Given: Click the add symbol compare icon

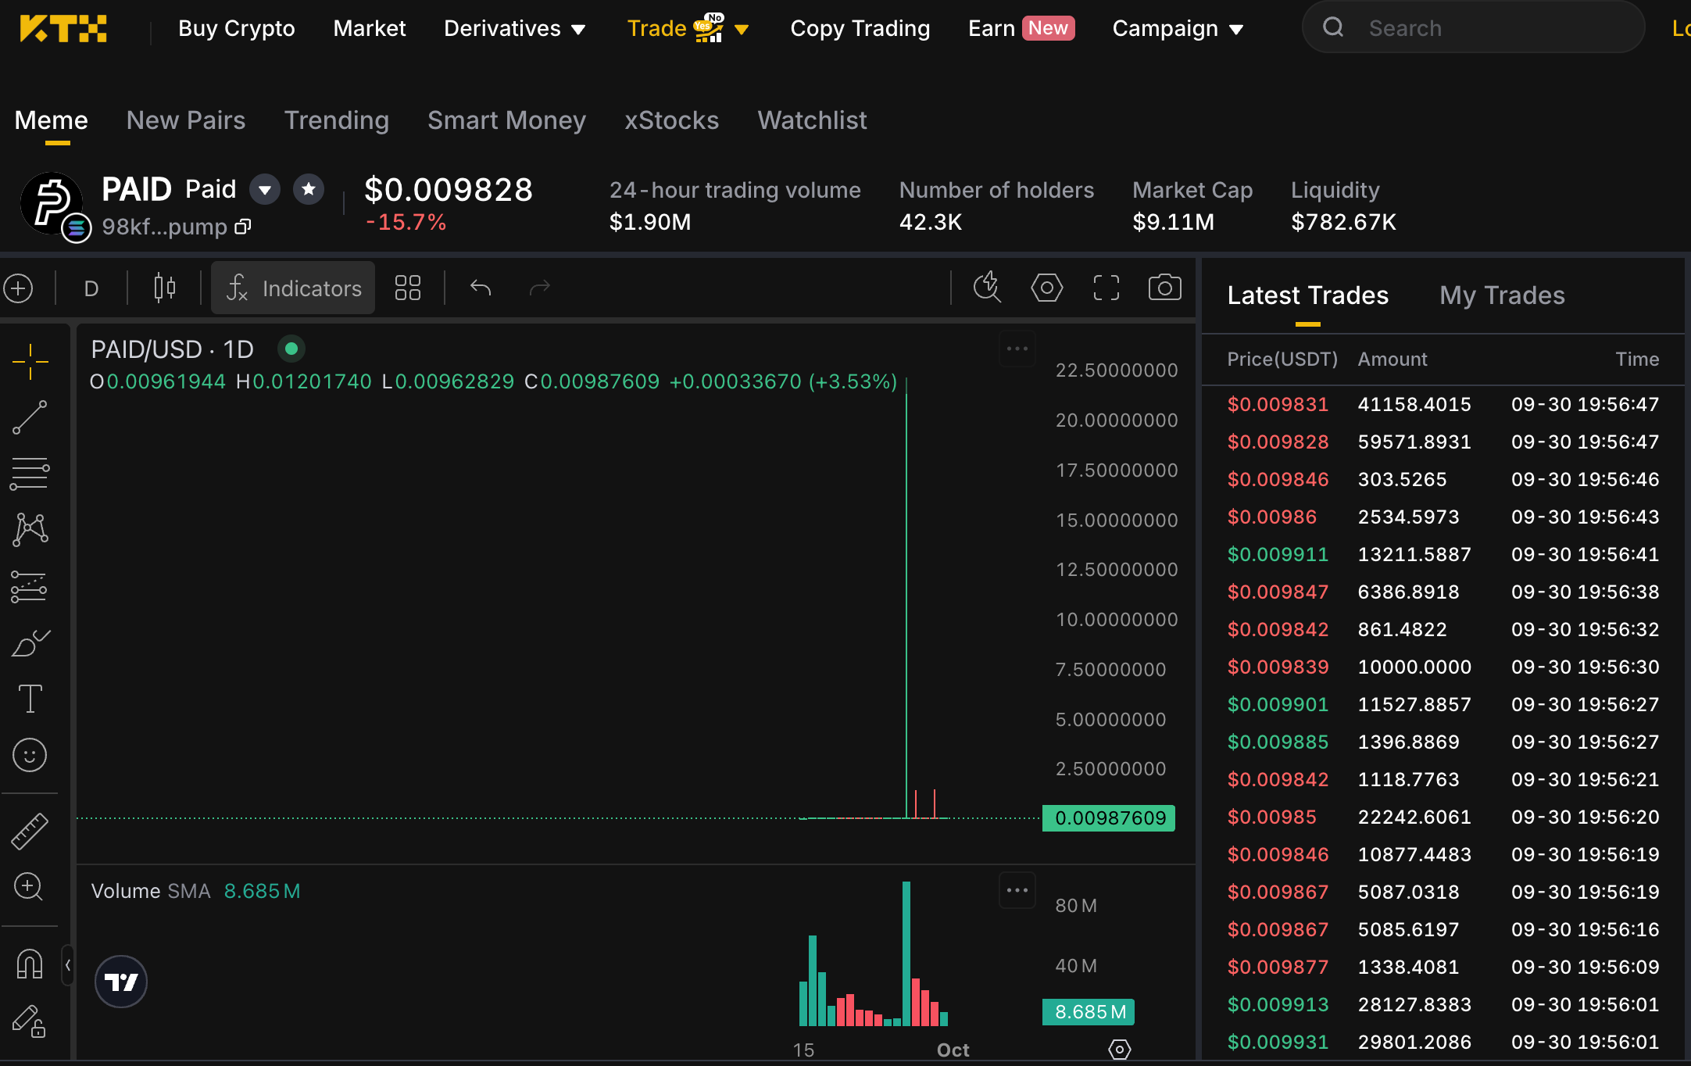Looking at the screenshot, I should click(18, 288).
